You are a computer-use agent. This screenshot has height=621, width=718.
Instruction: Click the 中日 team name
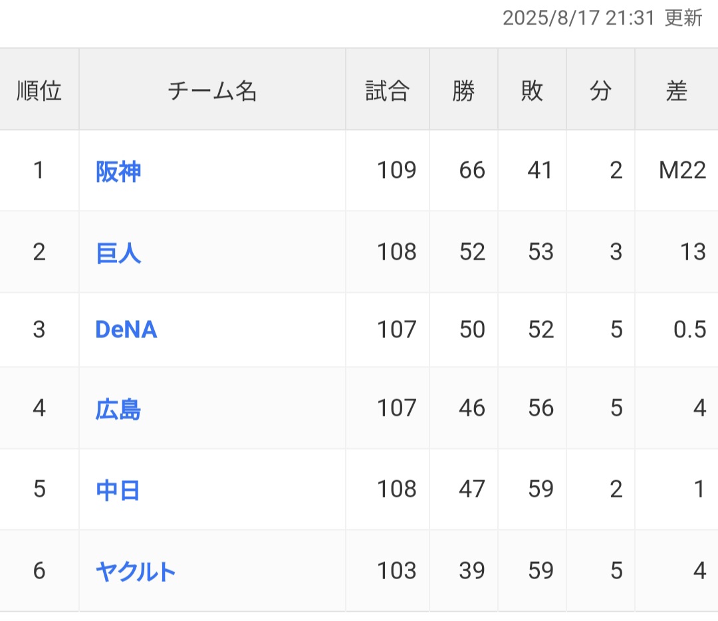[x=118, y=489]
